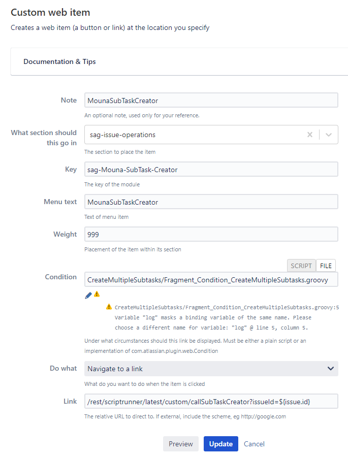Expand the Do what dropdown
348x457 pixels.
[x=211, y=369]
